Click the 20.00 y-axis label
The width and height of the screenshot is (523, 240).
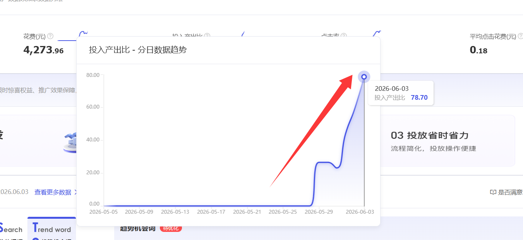93,172
